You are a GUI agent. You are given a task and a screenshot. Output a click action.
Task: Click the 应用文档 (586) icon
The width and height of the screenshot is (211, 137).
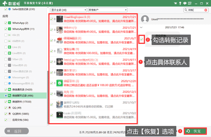10,120
